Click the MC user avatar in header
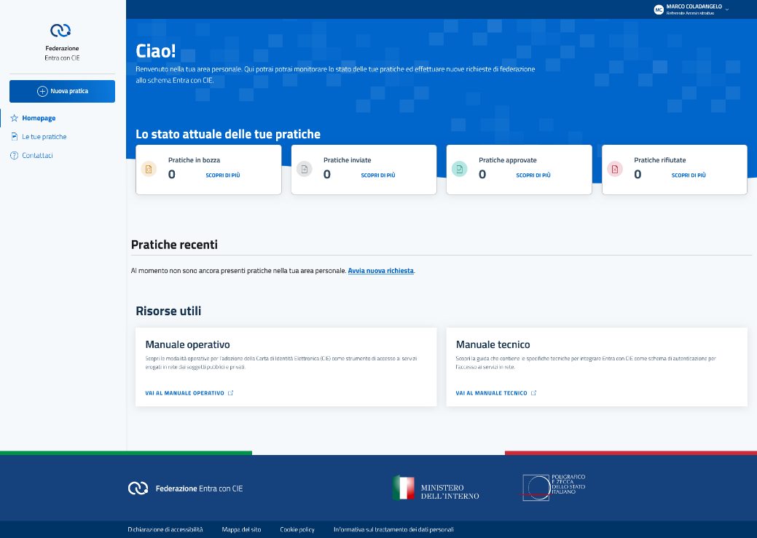 tap(659, 9)
